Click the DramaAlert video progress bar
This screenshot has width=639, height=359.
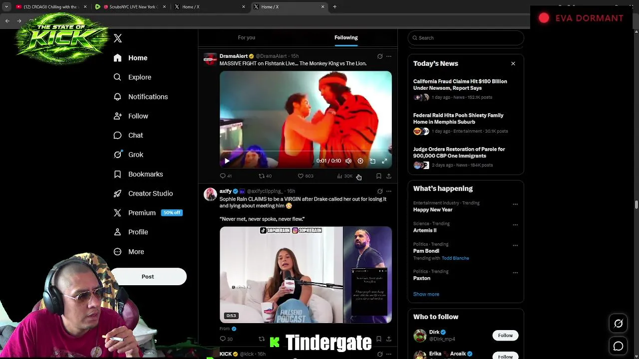306,152
